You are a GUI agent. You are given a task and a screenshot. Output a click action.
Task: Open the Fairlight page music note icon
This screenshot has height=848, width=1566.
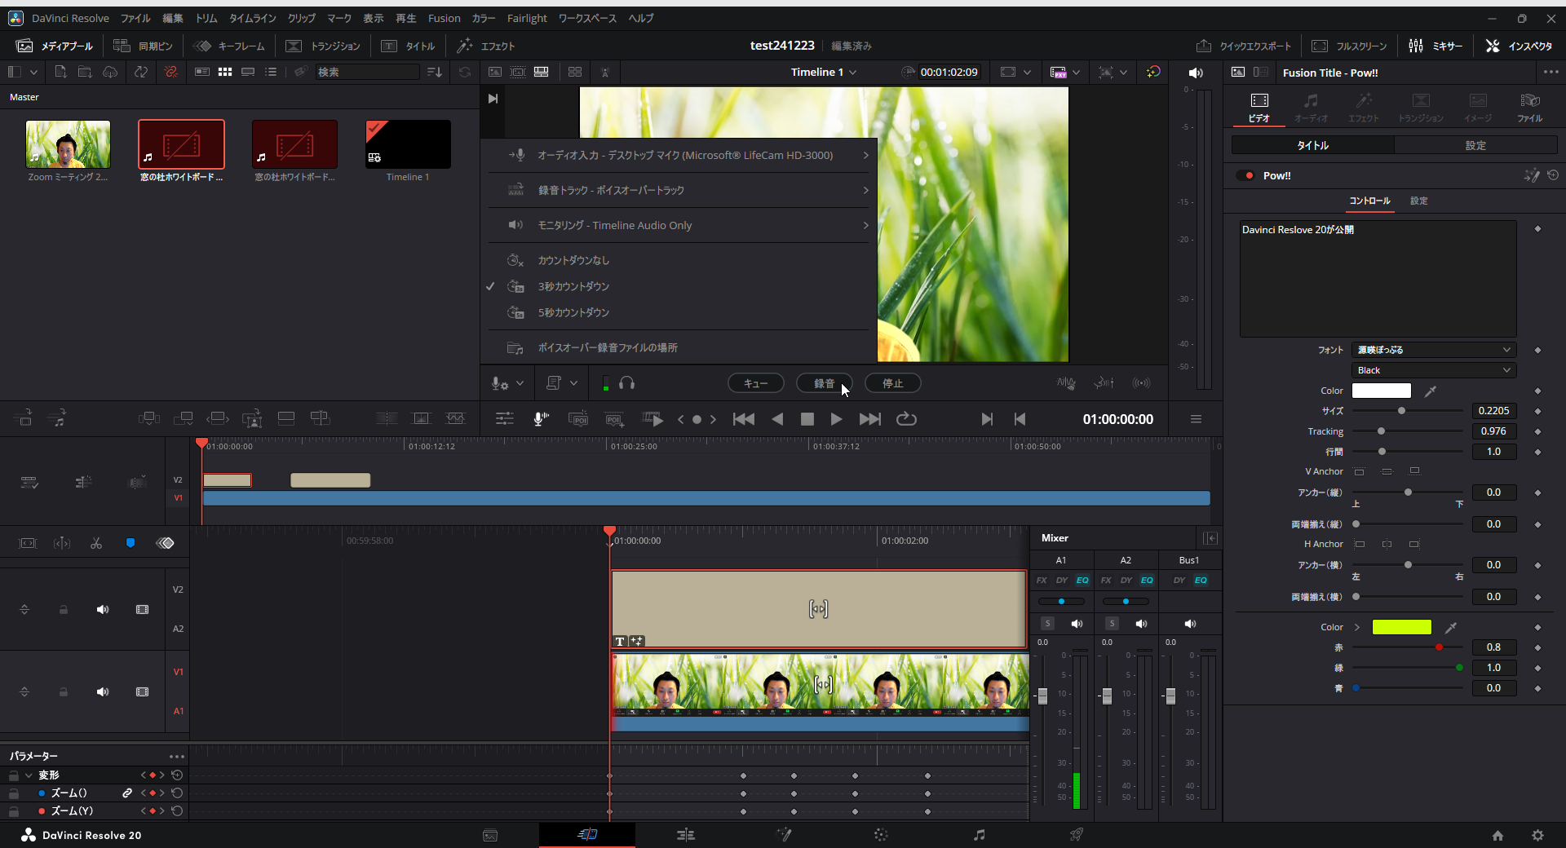coord(979,835)
